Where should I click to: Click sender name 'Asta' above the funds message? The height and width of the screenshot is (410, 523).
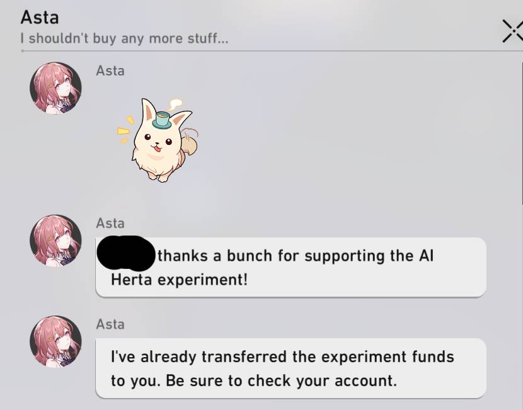pyautogui.click(x=110, y=324)
